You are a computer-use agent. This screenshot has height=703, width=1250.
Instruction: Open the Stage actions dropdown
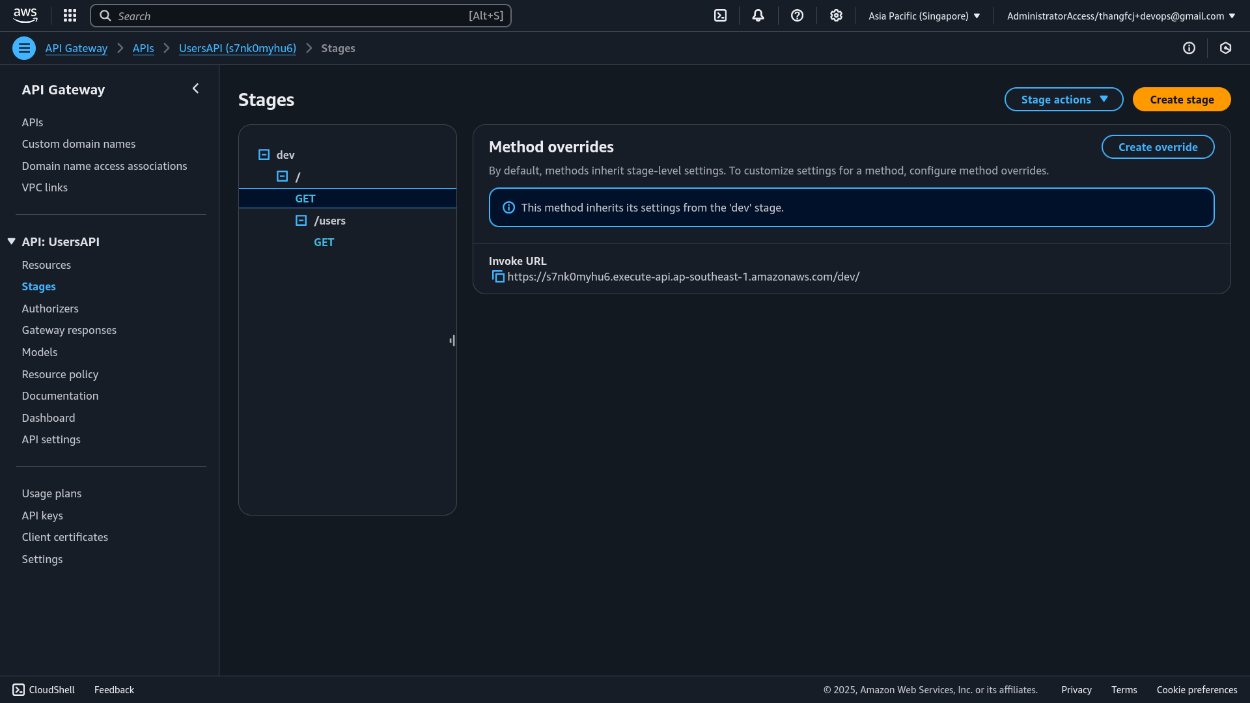point(1063,100)
